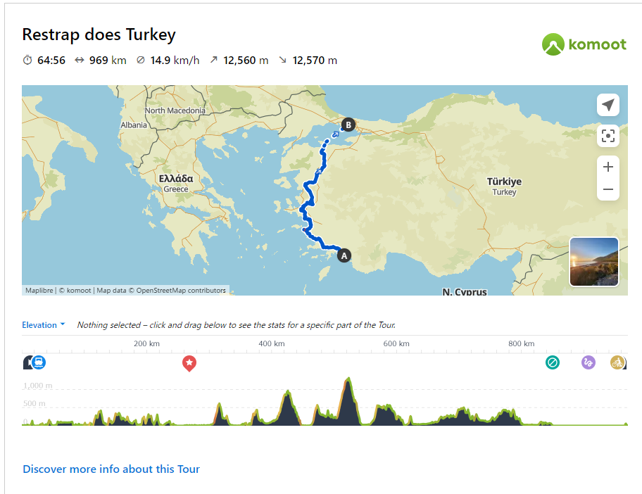Click the komoot logo
642x494 pixels.
(584, 44)
